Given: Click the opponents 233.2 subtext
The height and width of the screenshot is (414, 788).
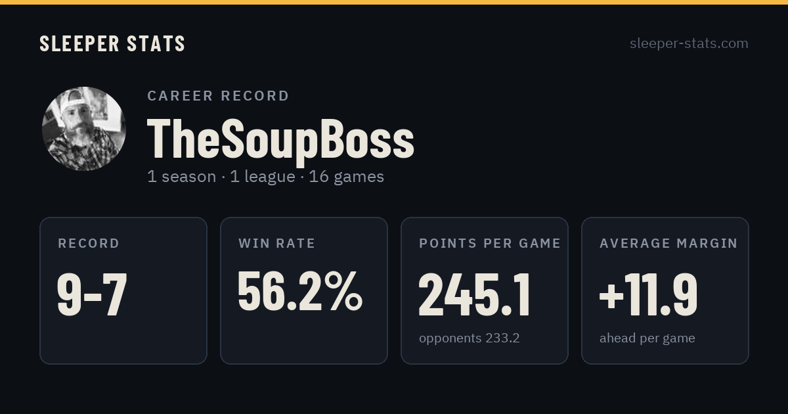Looking at the screenshot, I should (470, 338).
